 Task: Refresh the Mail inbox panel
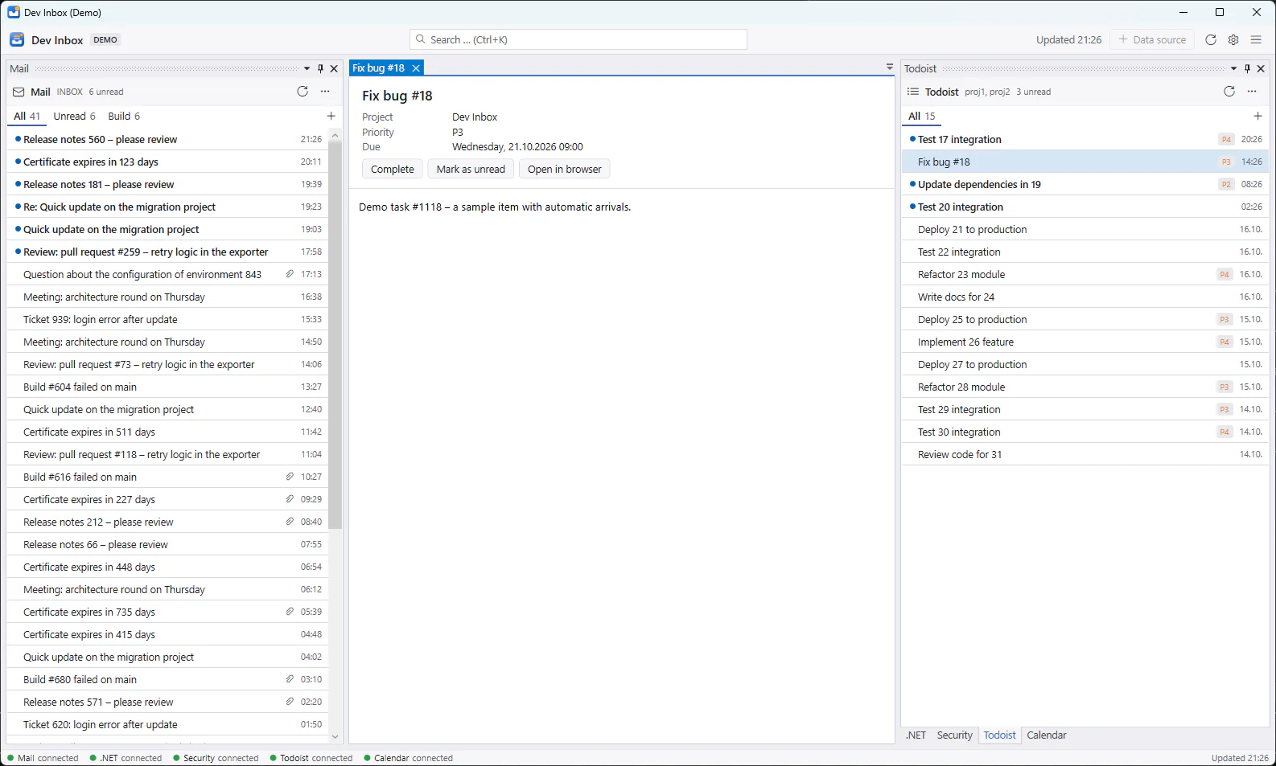click(x=303, y=92)
